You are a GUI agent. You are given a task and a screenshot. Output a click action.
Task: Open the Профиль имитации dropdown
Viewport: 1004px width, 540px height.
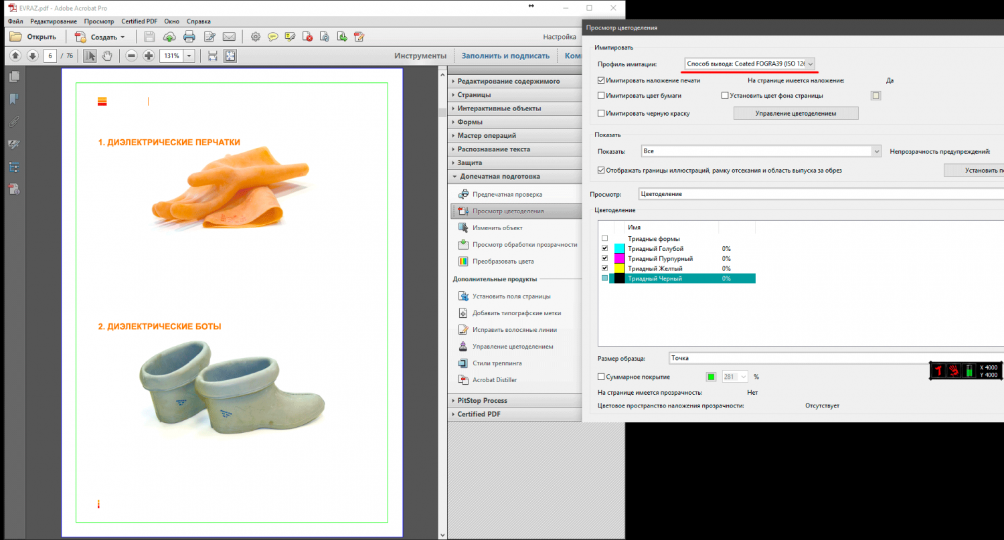[x=750, y=64]
